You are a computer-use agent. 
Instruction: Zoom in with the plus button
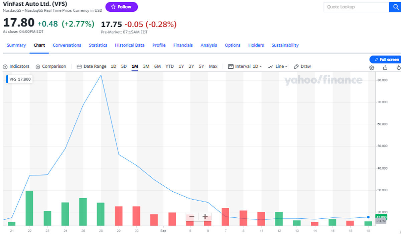[x=205, y=217]
